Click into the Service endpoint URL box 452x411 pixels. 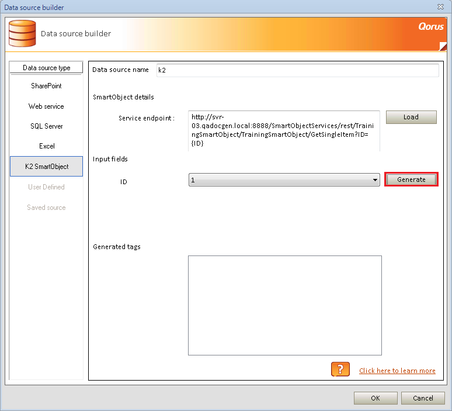click(x=284, y=130)
